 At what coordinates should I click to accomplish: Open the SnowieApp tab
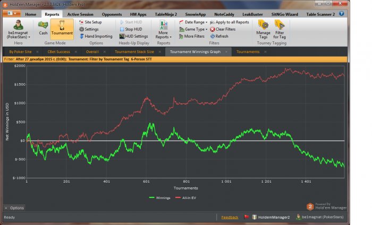(195, 14)
